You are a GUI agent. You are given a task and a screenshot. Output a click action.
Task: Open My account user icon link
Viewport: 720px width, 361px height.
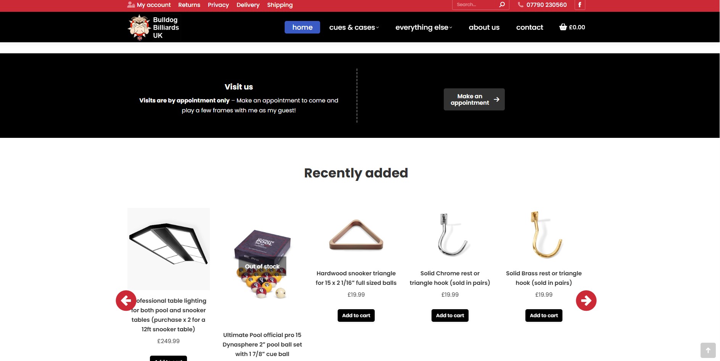click(131, 5)
